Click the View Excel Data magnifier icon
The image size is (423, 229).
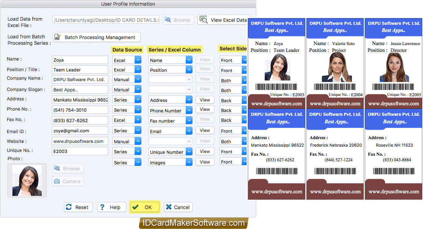pyautogui.click(x=203, y=20)
